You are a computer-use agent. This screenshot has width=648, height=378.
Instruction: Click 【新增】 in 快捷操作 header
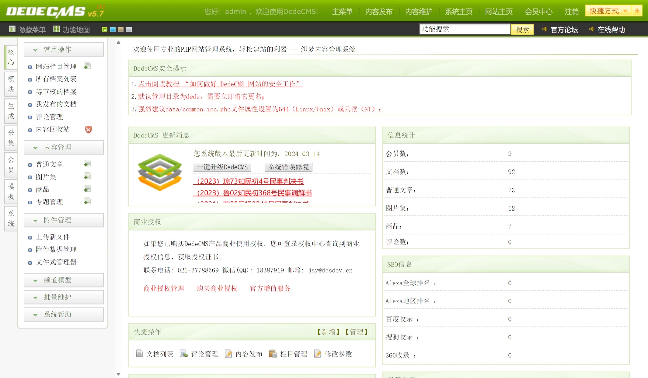point(329,332)
